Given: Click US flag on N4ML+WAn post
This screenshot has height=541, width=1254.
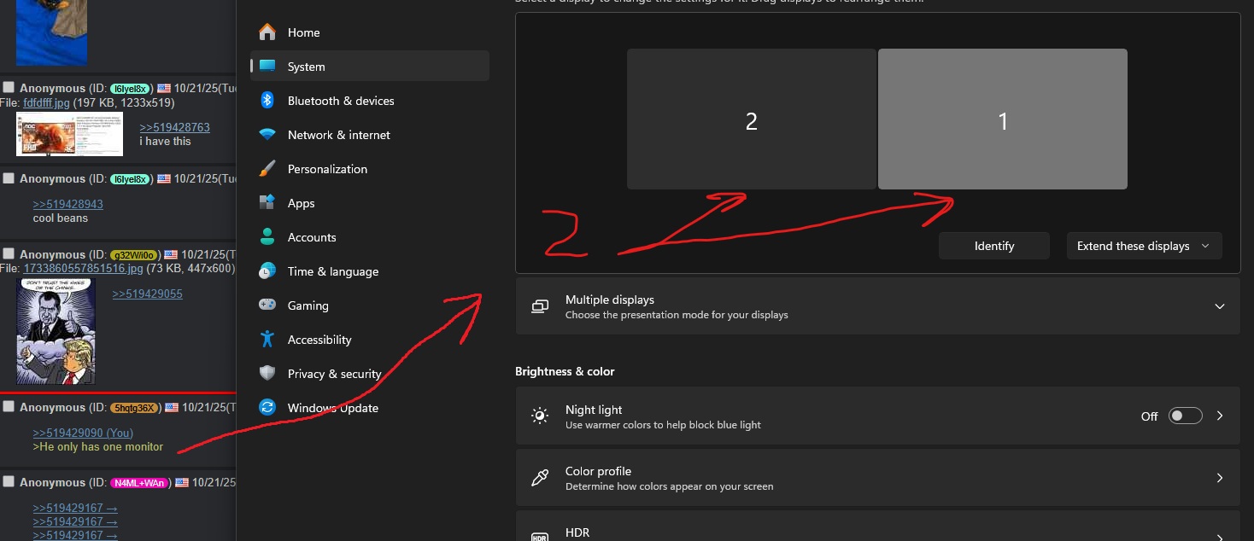Looking at the screenshot, I should (181, 482).
